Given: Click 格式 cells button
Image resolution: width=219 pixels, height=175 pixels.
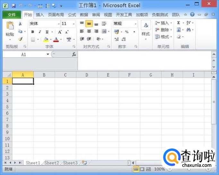Looking at the screenshot, I should point(163,37).
